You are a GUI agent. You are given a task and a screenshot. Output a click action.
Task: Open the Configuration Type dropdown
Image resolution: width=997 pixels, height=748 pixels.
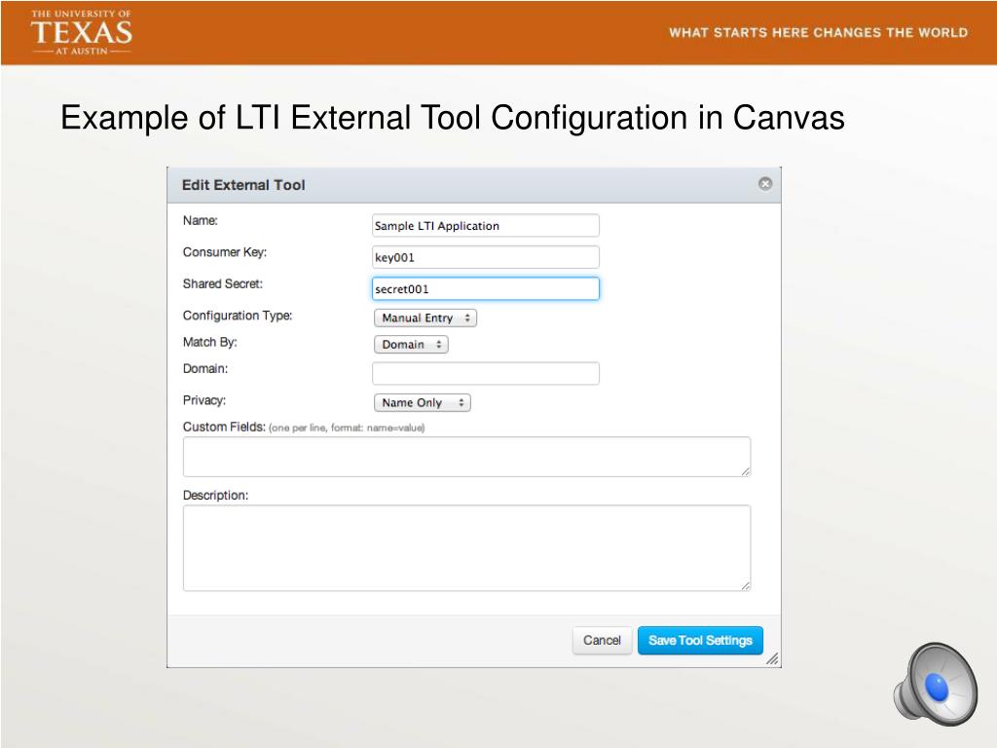(x=425, y=318)
